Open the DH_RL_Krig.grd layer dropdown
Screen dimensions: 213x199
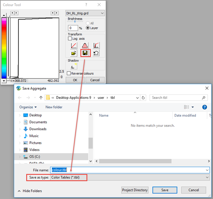[85, 13]
